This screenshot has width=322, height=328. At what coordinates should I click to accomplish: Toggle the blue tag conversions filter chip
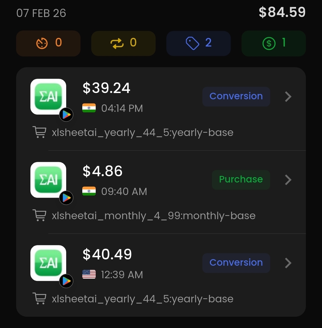tap(199, 43)
